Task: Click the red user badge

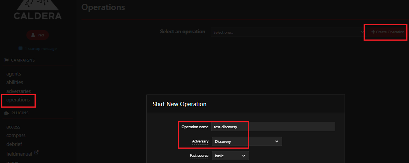Action: [x=38, y=35]
